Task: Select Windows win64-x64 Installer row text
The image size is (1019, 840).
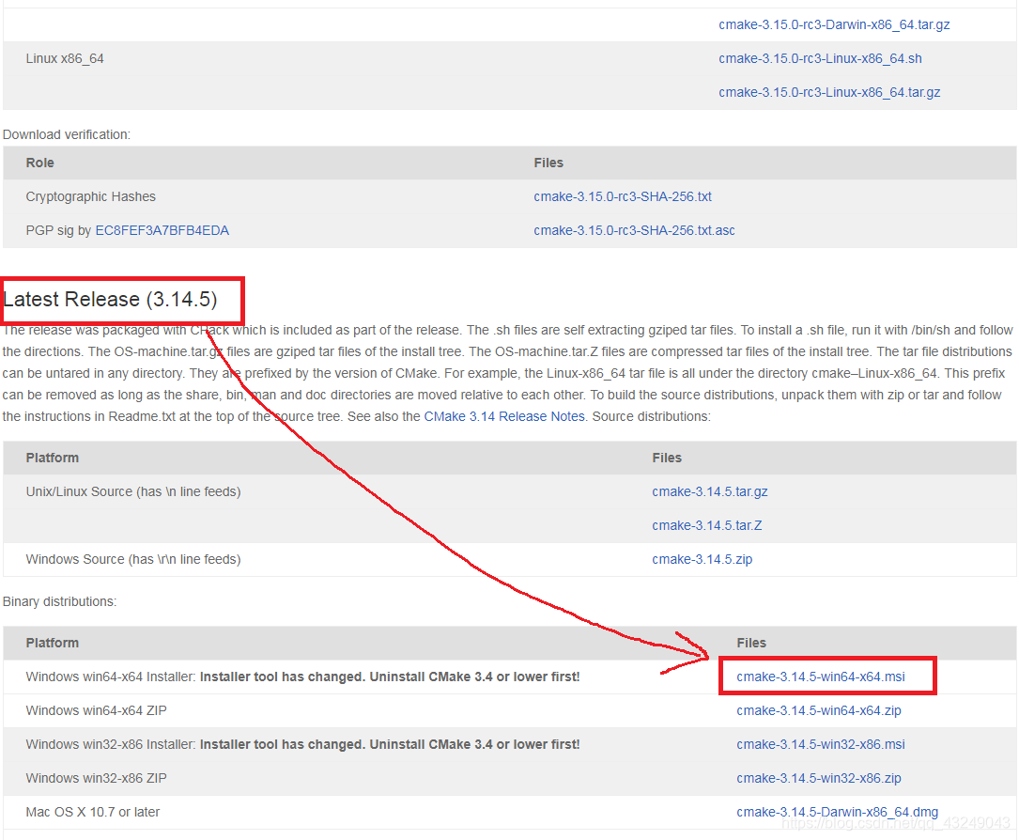Action: click(x=302, y=677)
